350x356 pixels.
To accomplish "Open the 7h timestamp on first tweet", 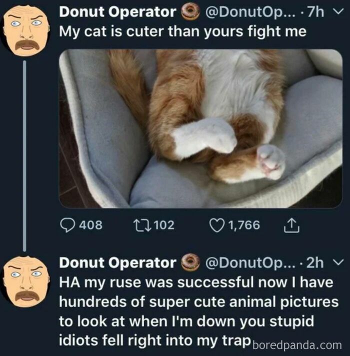I will [315, 12].
